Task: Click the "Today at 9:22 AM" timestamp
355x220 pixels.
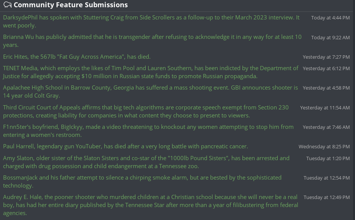Action: coord(330,37)
